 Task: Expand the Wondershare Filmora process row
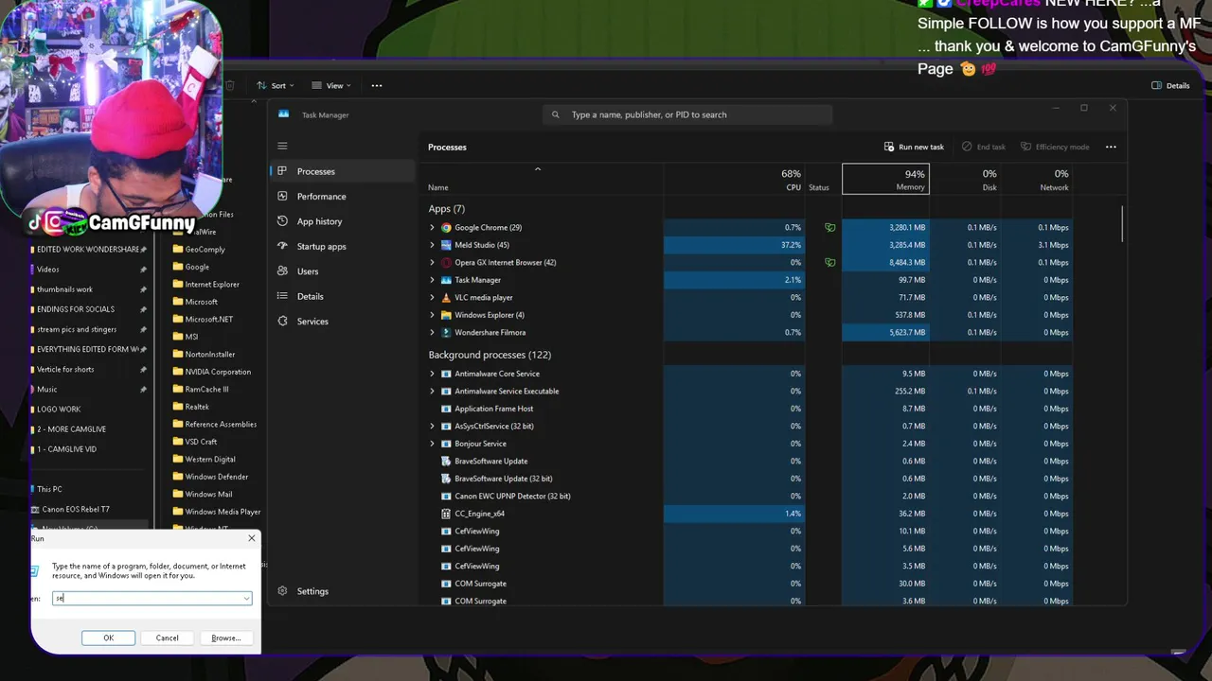[x=432, y=333]
